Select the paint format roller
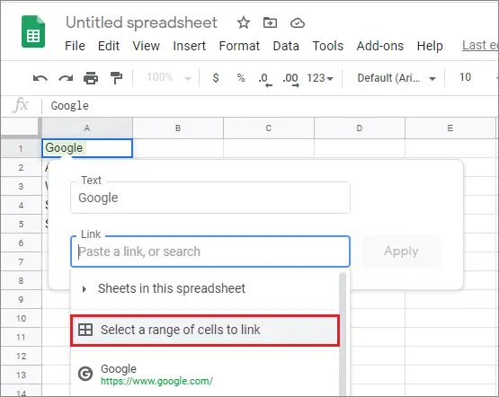This screenshot has height=397, width=499. [x=116, y=78]
